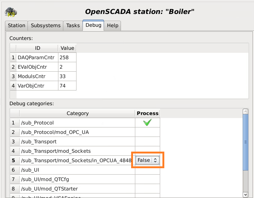The image size is (254, 198).
Task: Select the /sub_UI/mod_QTCfg category row
Action: click(x=75, y=179)
